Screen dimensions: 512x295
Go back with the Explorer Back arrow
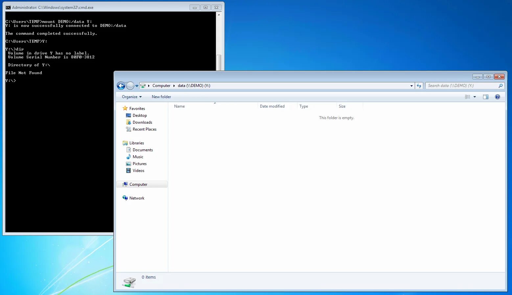(121, 86)
